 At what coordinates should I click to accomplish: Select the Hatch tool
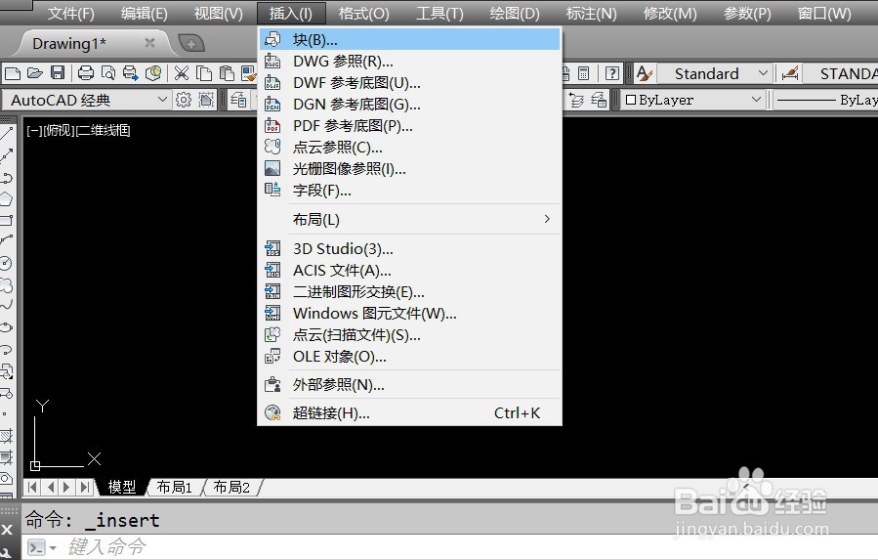point(7,436)
